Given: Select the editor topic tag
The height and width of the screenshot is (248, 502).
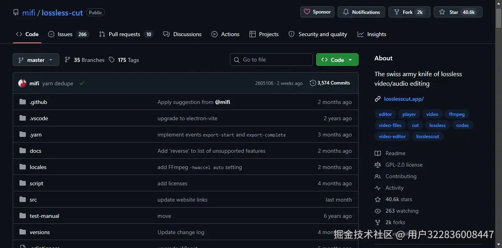Looking at the screenshot, I should tap(385, 114).
